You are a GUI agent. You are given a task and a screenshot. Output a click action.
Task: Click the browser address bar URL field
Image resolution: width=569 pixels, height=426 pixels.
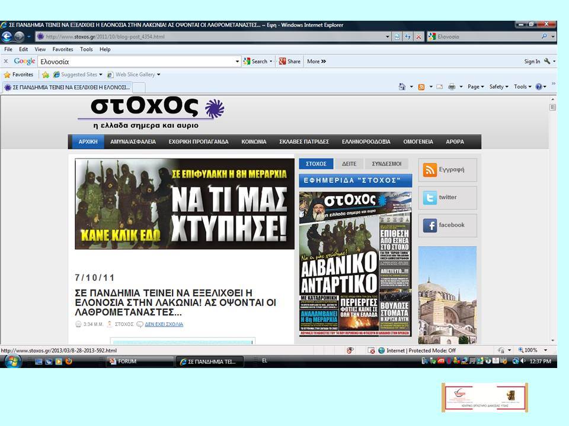point(210,37)
